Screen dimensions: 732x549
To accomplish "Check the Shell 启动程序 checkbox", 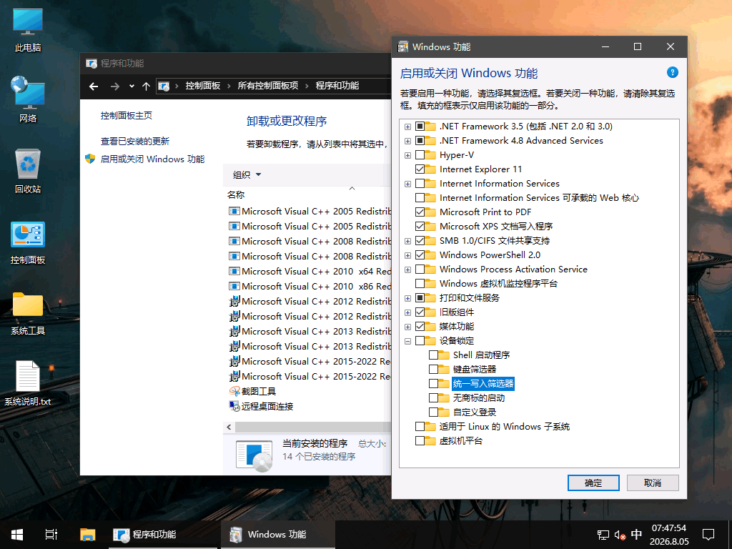I will click(x=433, y=355).
